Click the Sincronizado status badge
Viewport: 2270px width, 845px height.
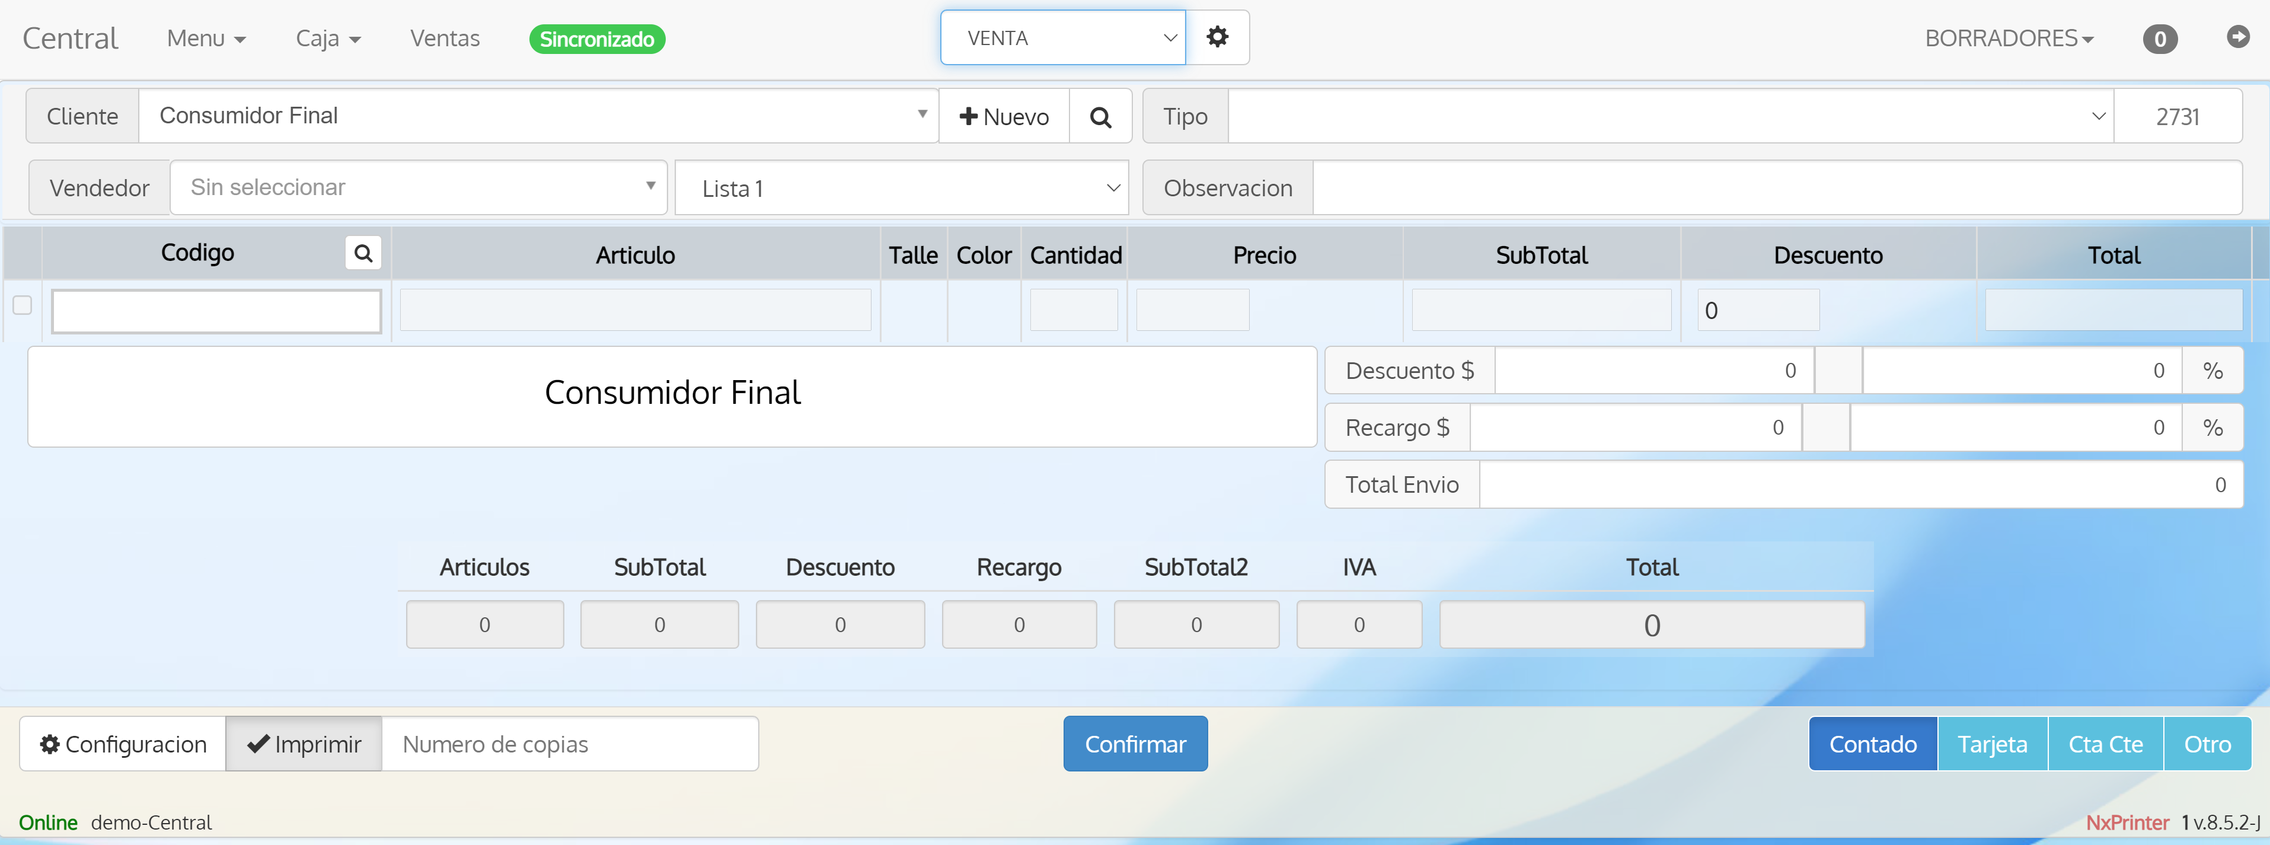596,39
